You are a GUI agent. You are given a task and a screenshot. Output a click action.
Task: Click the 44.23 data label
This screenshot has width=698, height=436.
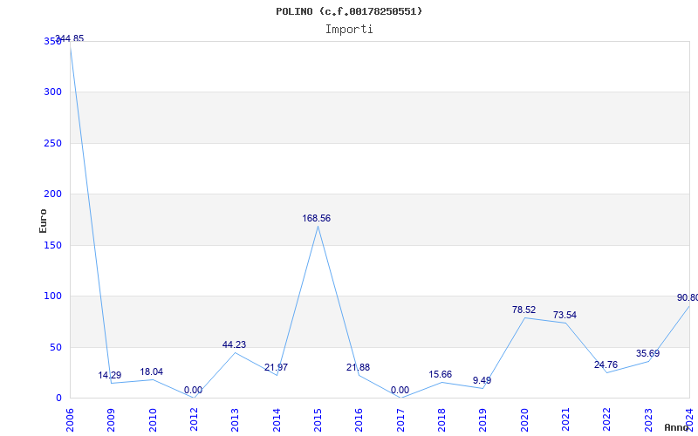234,344
